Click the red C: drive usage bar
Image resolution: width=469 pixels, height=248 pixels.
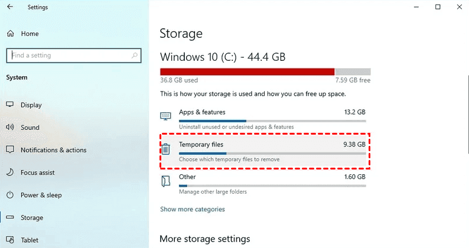point(247,72)
